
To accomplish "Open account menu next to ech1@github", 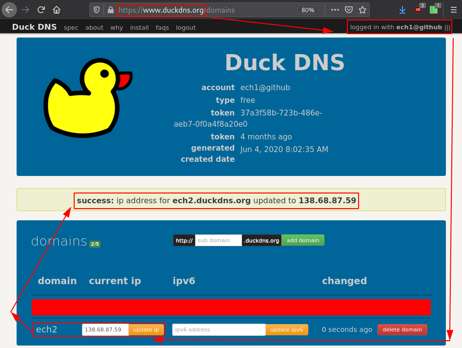I will coord(447,27).
